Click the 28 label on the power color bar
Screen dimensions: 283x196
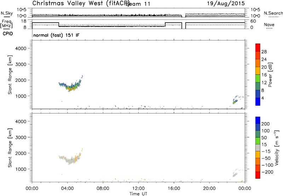coord(264,52)
